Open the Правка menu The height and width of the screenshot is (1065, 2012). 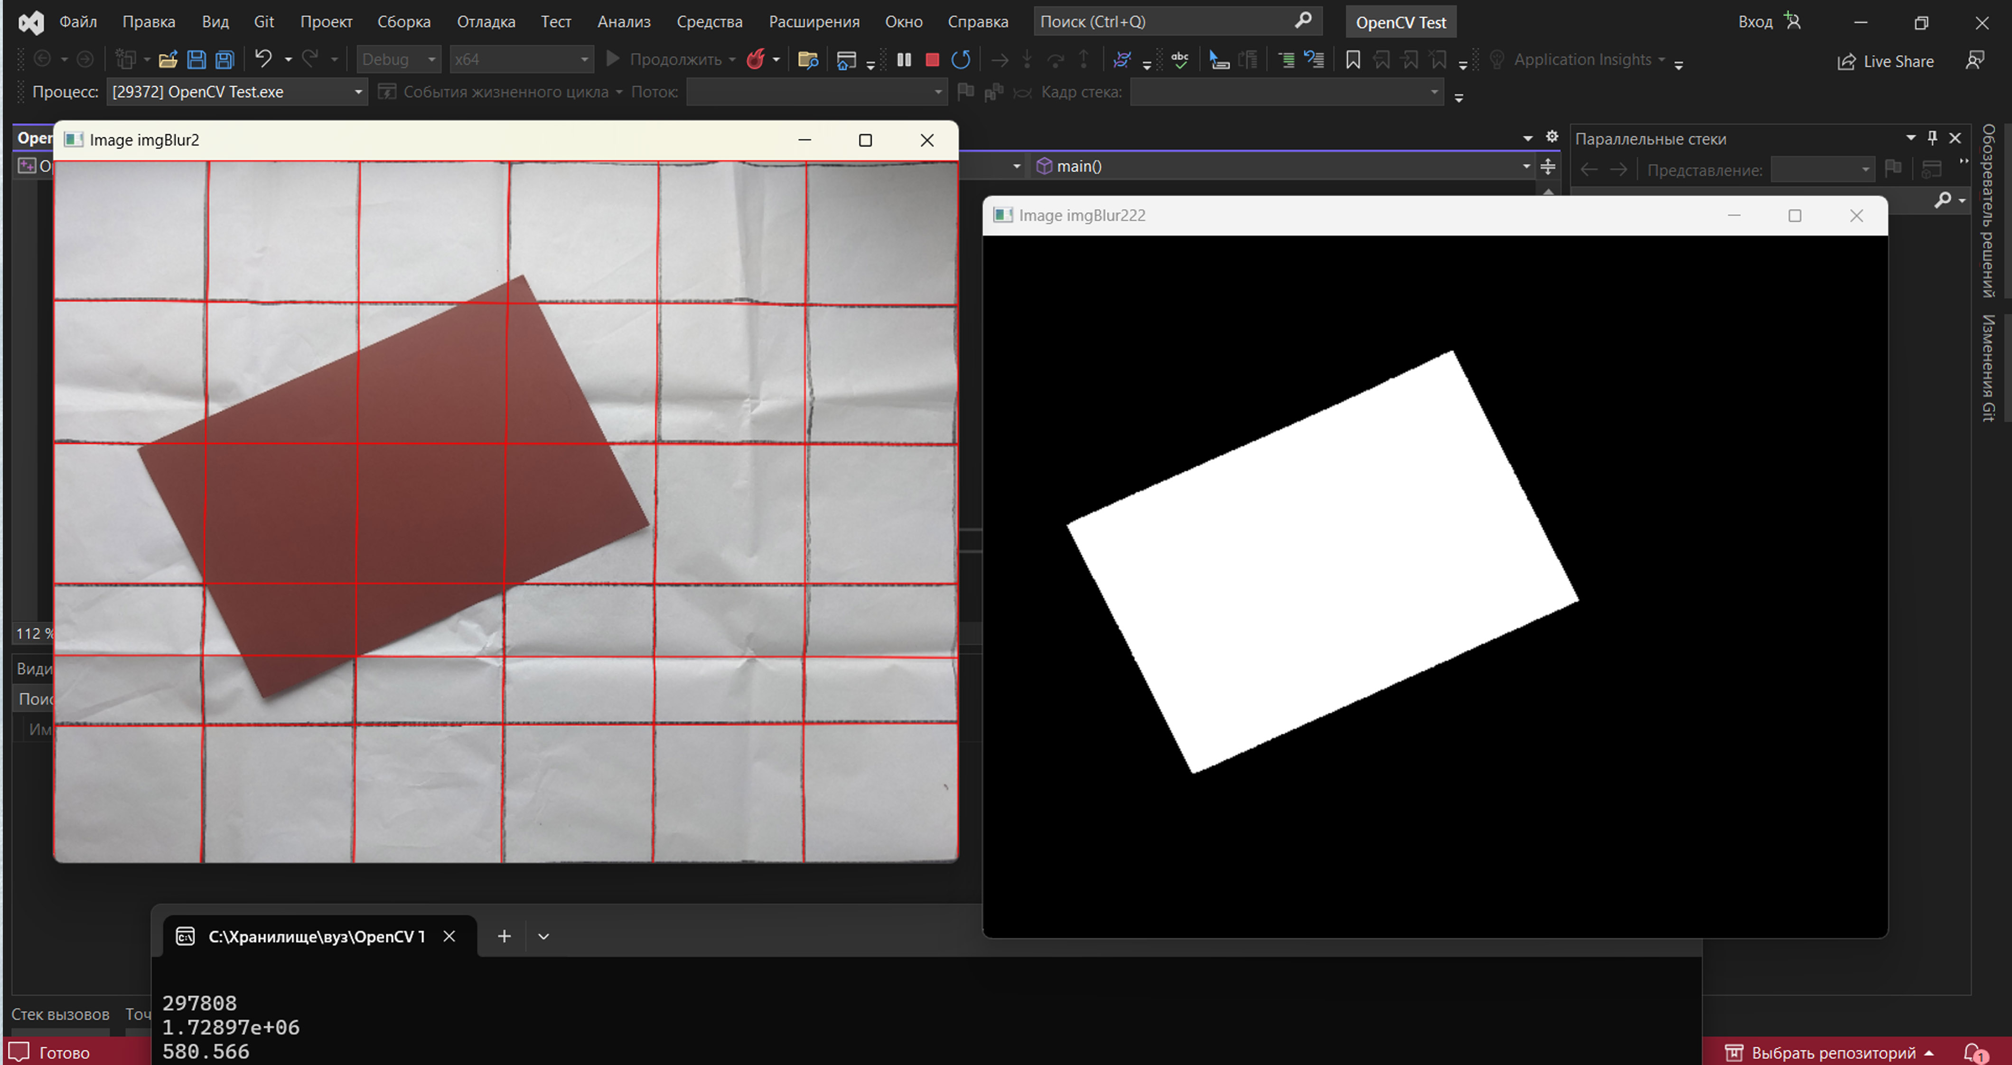149,22
